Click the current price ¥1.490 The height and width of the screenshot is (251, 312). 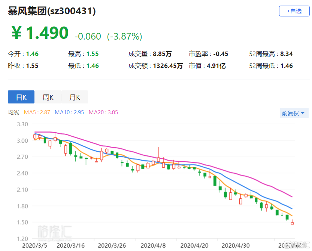click(x=40, y=33)
